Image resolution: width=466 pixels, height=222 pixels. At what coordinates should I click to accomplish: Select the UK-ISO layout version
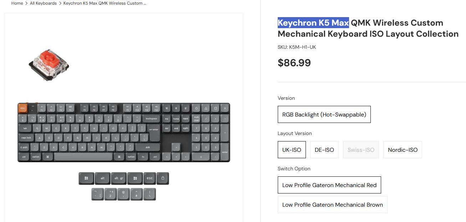click(292, 150)
